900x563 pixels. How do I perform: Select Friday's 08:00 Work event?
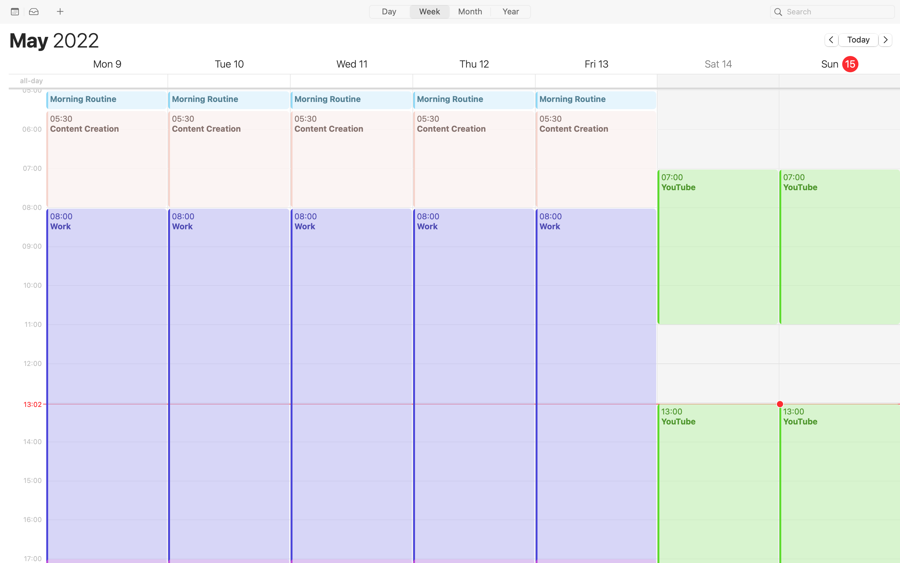pos(596,385)
